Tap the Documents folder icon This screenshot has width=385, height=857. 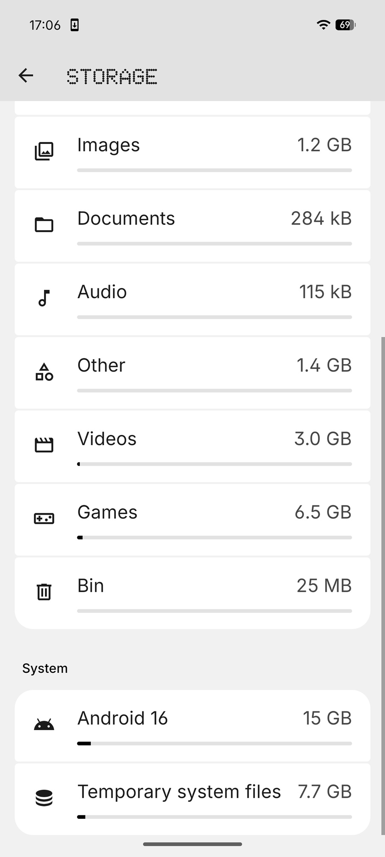pos(44,225)
